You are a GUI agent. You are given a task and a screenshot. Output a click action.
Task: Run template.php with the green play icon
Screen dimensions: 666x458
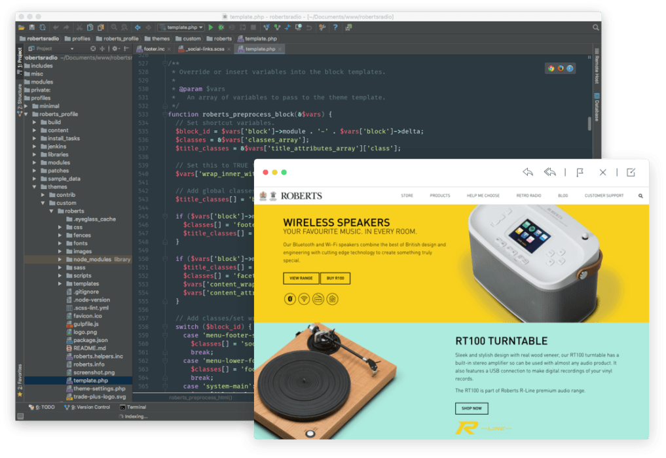[211, 27]
